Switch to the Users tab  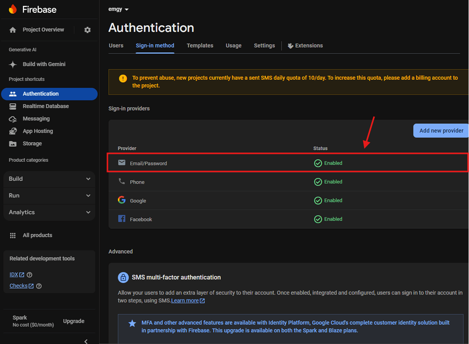click(116, 45)
